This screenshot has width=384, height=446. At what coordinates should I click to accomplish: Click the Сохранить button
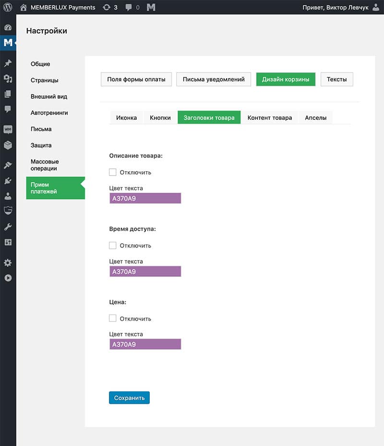[x=129, y=398]
